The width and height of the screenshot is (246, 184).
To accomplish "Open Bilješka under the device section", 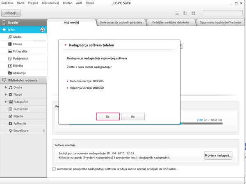I will pyautogui.click(x=23, y=66).
